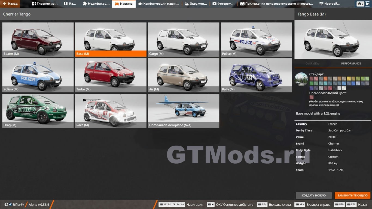Pick the orange standard color swatch
The width and height of the screenshot is (372, 209).
tap(325, 79)
